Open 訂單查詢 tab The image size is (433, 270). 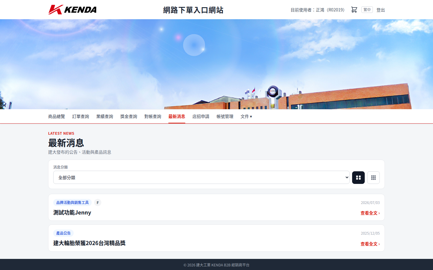(81, 116)
